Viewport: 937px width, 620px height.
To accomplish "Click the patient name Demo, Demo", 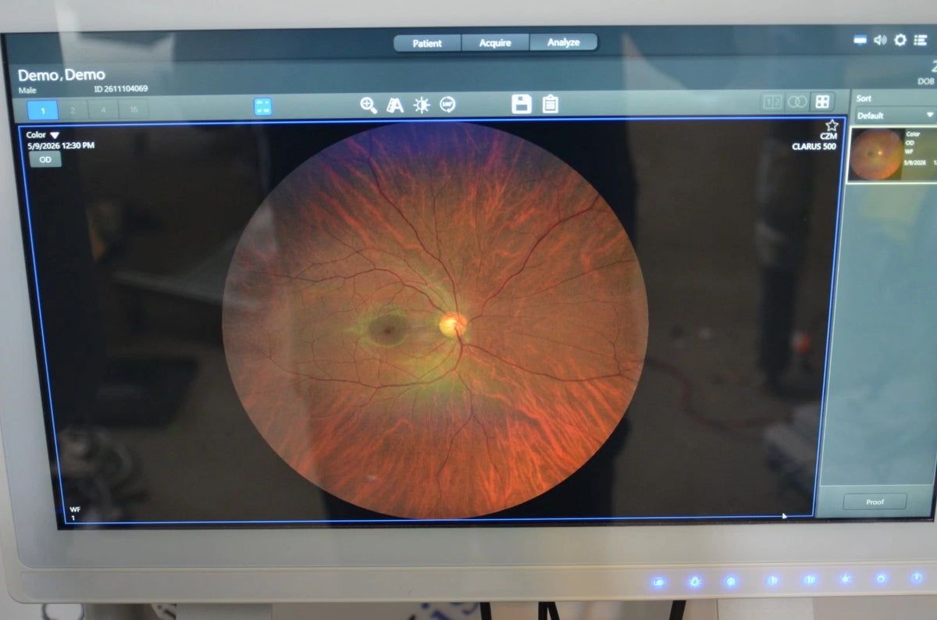I will (62, 75).
